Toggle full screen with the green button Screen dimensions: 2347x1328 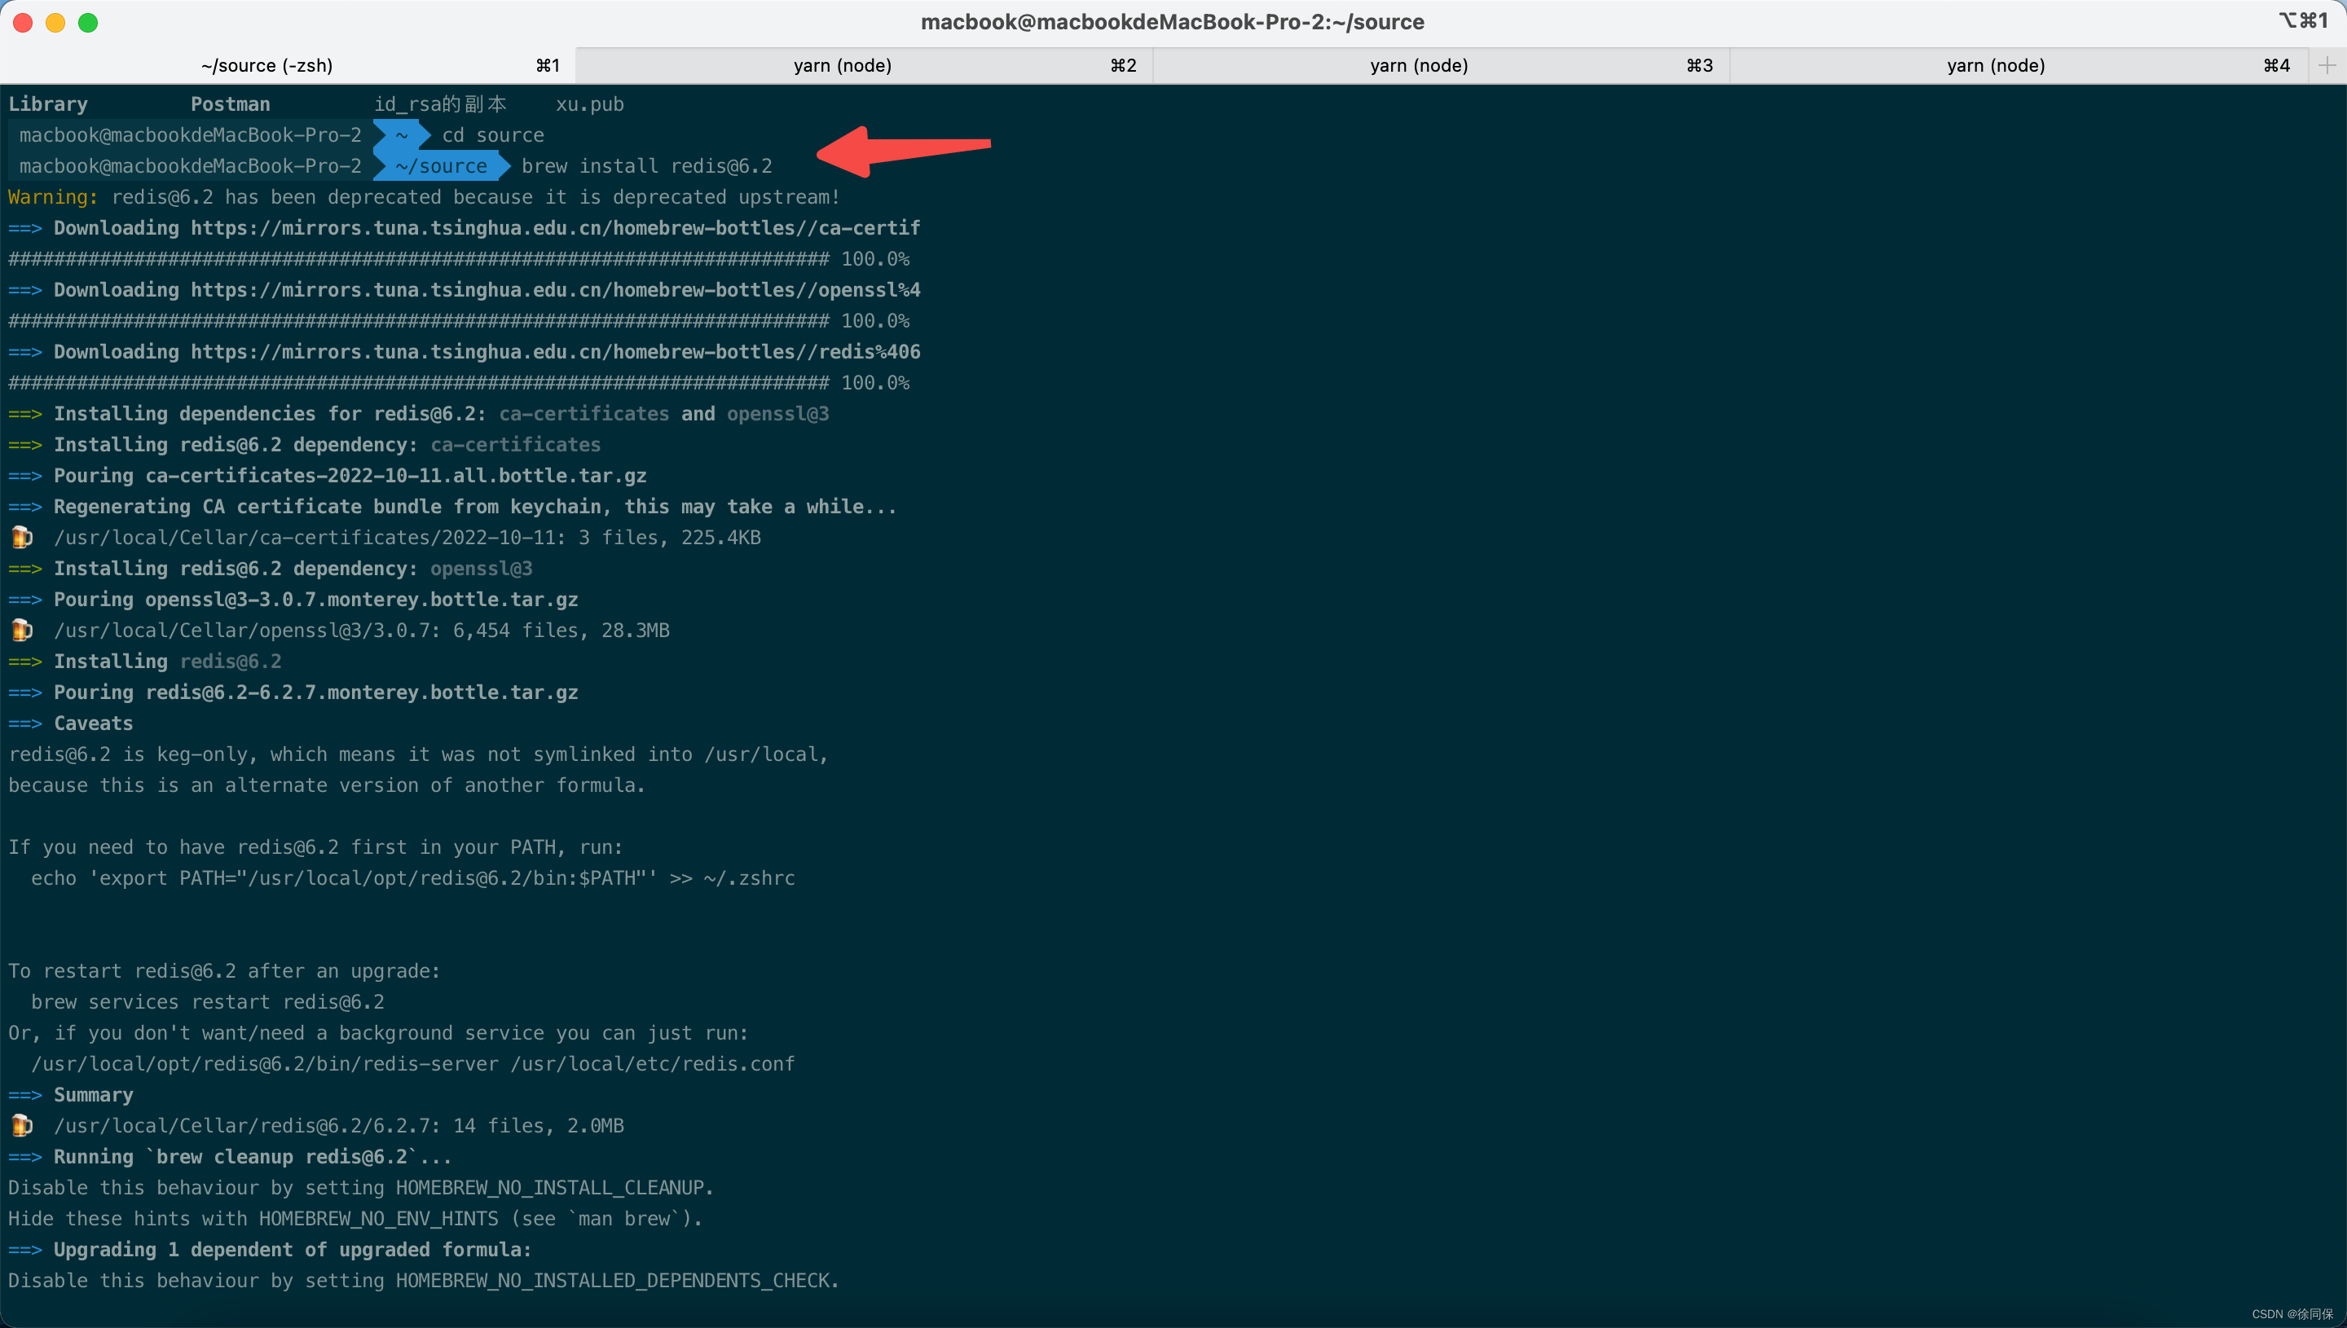89,23
